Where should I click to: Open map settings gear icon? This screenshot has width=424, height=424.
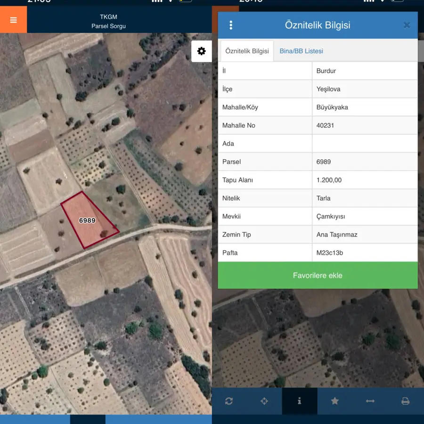point(202,51)
